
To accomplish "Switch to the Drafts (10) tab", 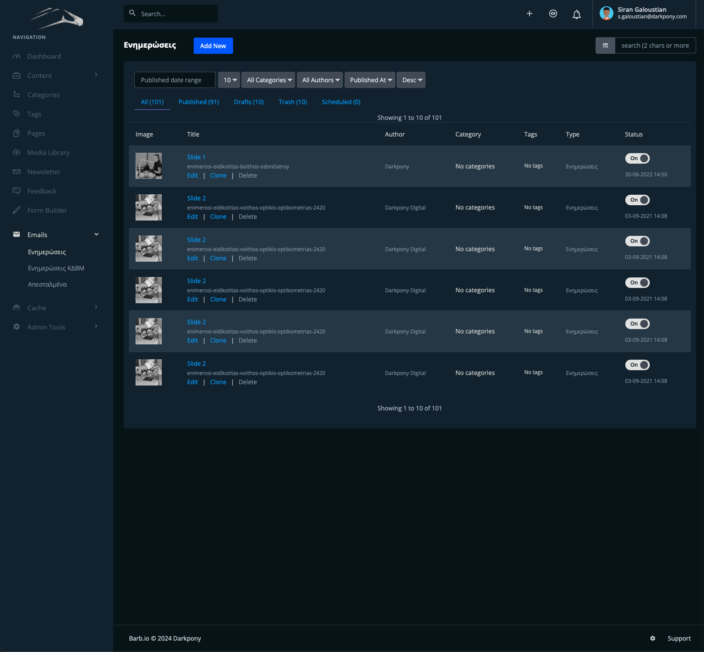I will (248, 102).
